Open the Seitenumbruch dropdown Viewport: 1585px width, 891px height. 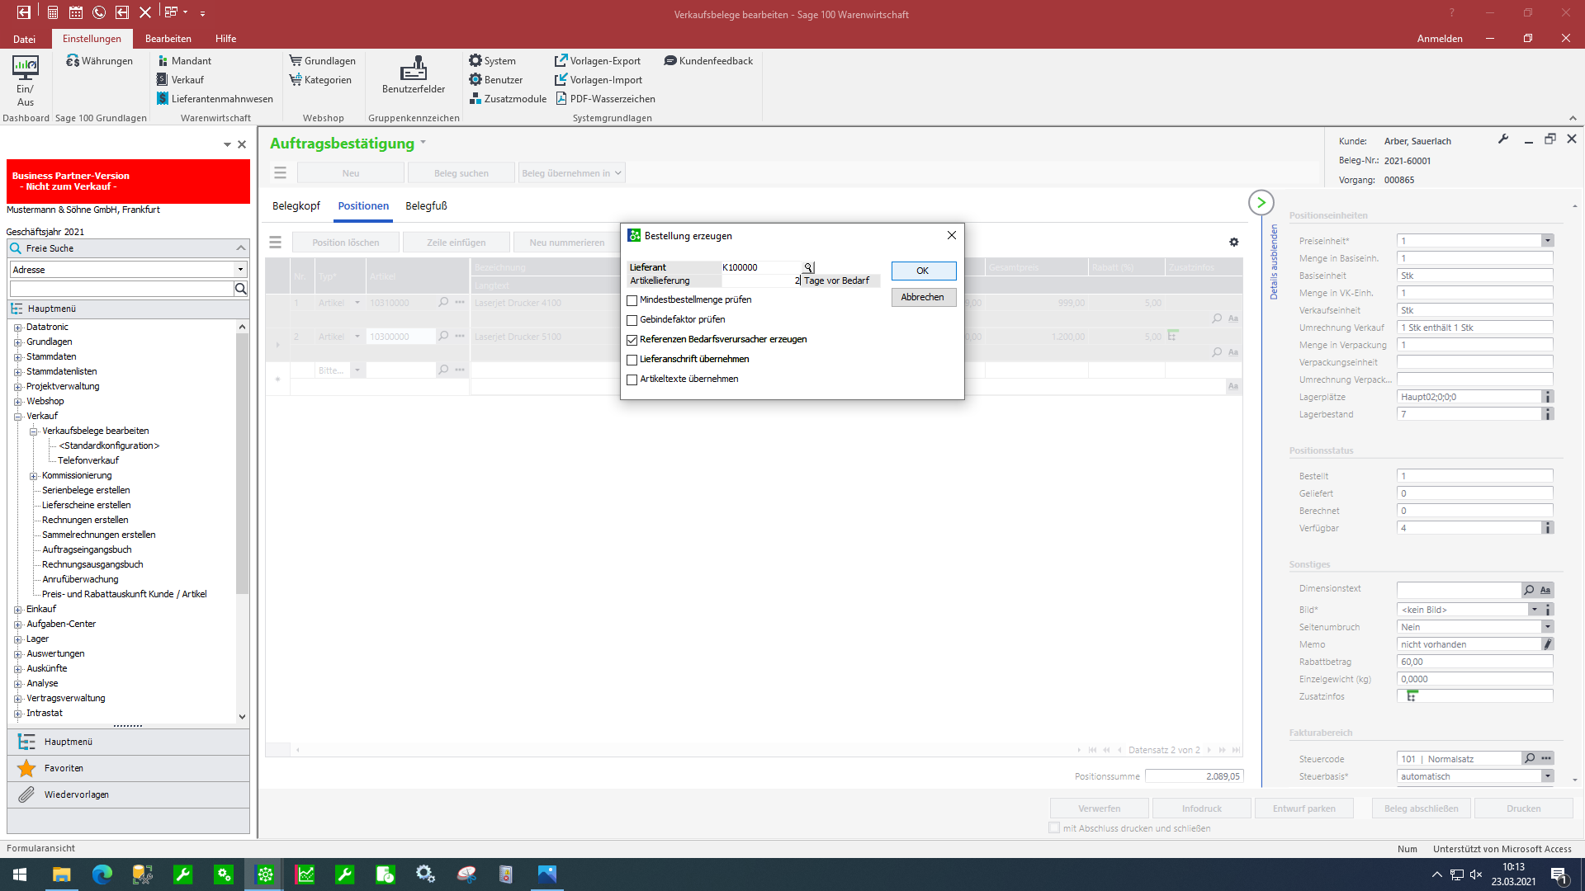click(1547, 627)
